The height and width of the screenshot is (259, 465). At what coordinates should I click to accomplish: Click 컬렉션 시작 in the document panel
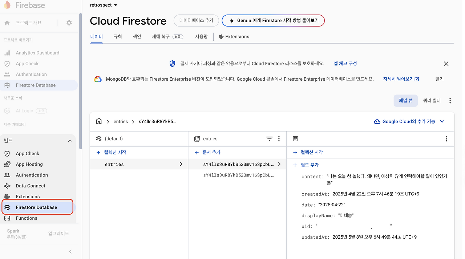[x=308, y=153]
